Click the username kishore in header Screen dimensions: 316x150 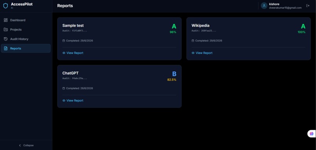coord(274,4)
